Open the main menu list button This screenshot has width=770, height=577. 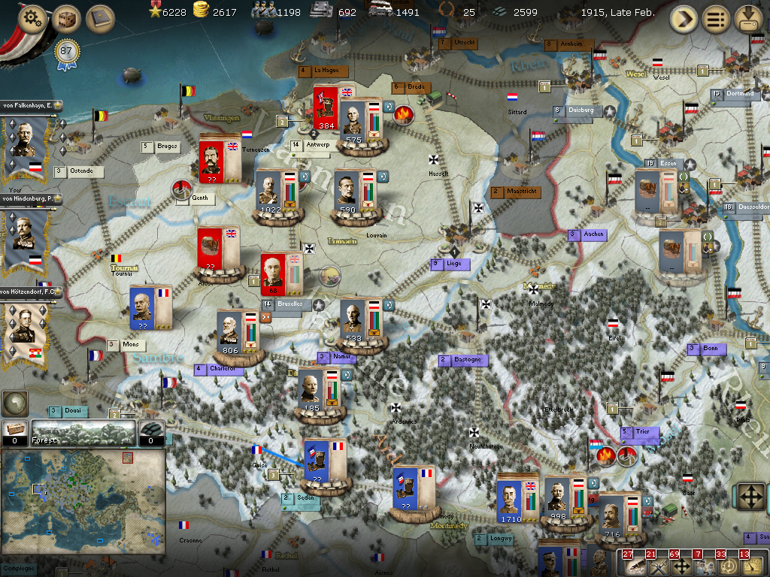(x=716, y=19)
